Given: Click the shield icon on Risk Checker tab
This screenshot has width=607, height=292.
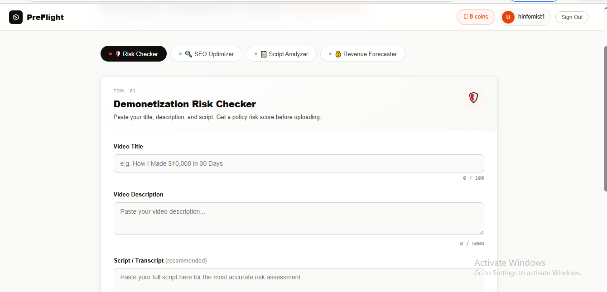Looking at the screenshot, I should coord(118,54).
